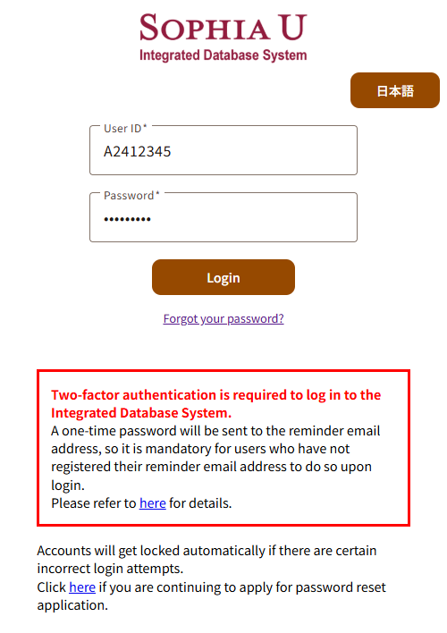Click the 'Please refer to' text line
Image resolution: width=447 pixels, height=633 pixels.
pyautogui.click(x=141, y=503)
